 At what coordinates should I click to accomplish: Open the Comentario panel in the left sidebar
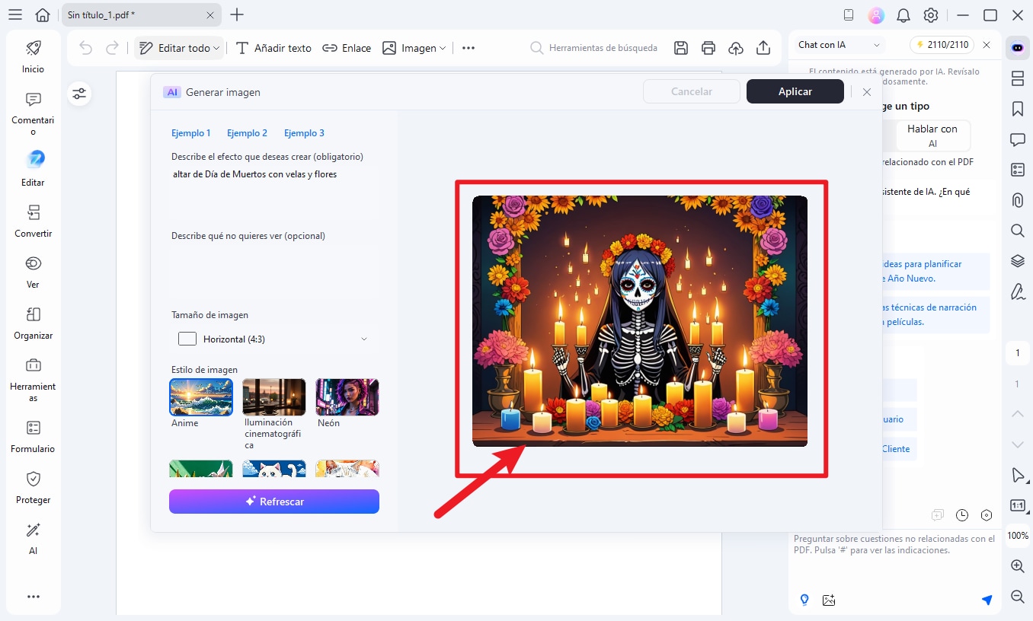[32, 110]
